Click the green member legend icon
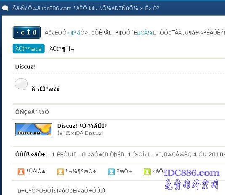This screenshot has width=225, height=195. point(147,171)
